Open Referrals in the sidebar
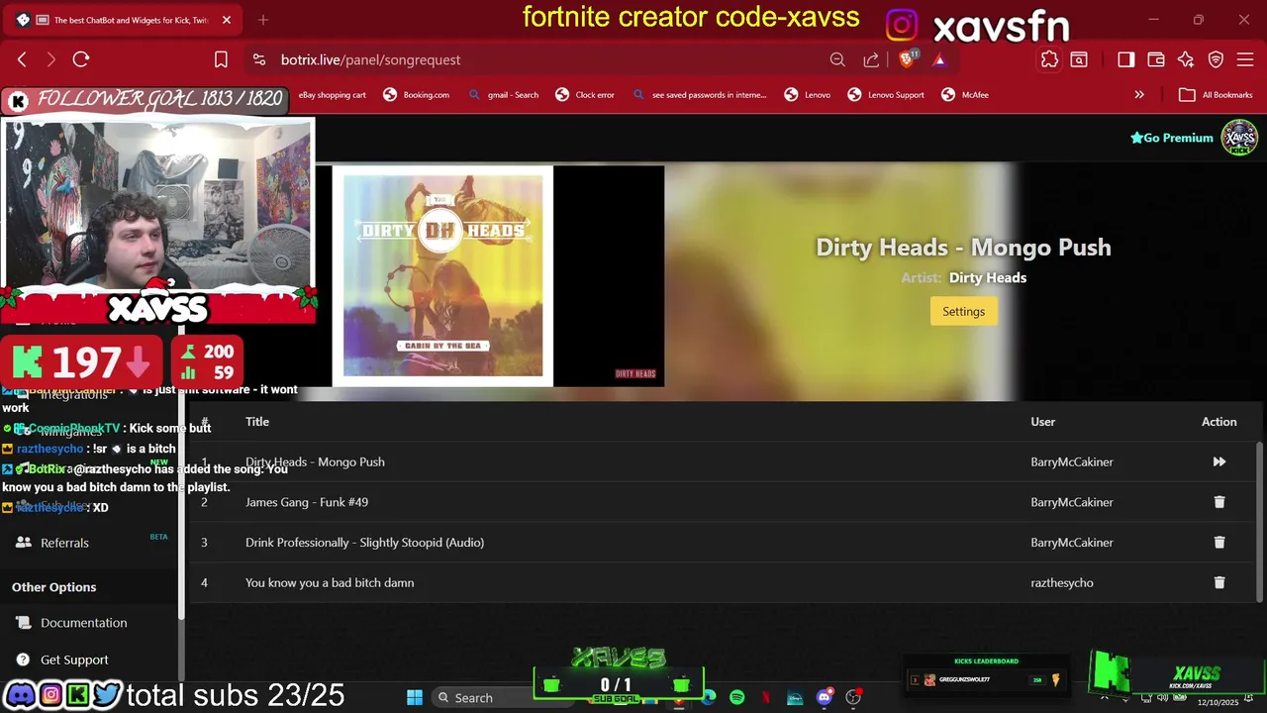Screen dimensions: 1267x713 click(64, 543)
